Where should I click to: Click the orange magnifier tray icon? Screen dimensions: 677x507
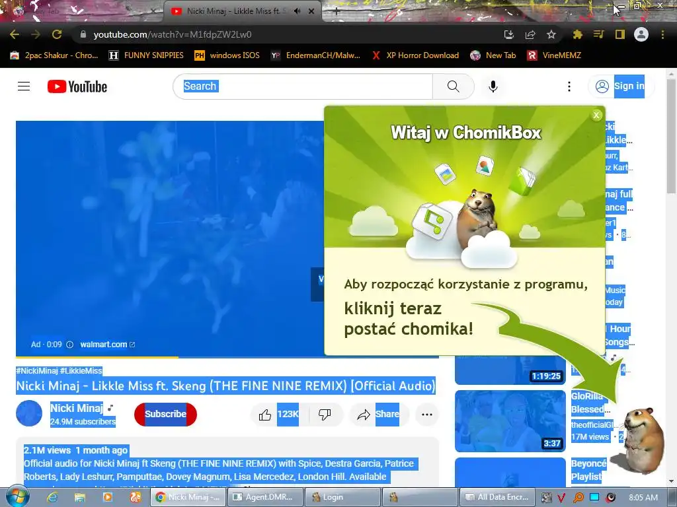(578, 498)
